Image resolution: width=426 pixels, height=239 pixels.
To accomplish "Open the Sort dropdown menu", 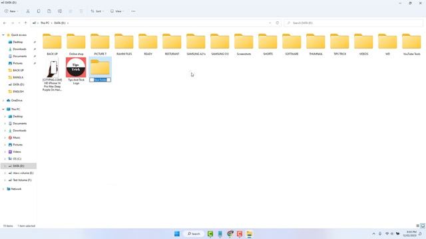I will pos(97,11).
